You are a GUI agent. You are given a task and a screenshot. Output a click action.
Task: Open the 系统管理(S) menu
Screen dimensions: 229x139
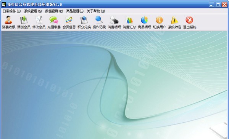click(x=33, y=11)
